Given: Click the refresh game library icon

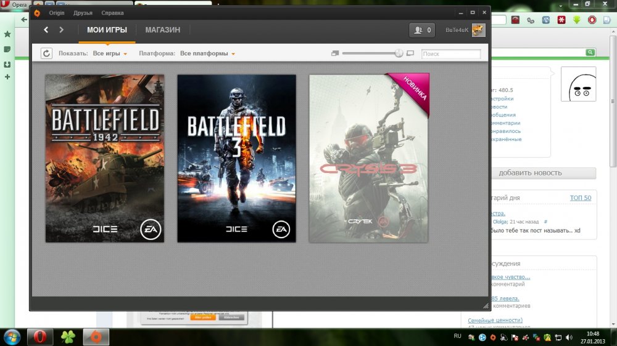Looking at the screenshot, I should (x=46, y=54).
